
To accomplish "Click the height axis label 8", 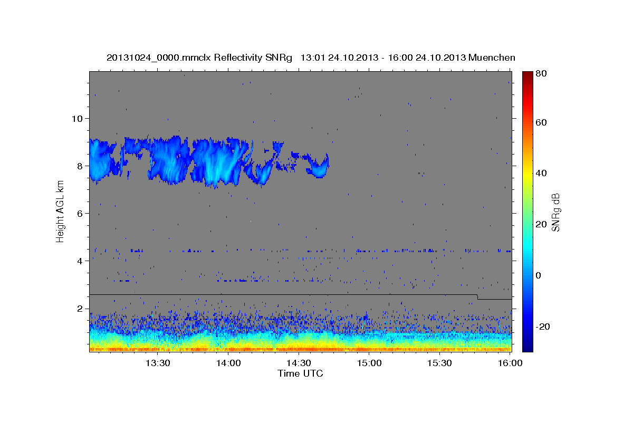I will pos(79,166).
